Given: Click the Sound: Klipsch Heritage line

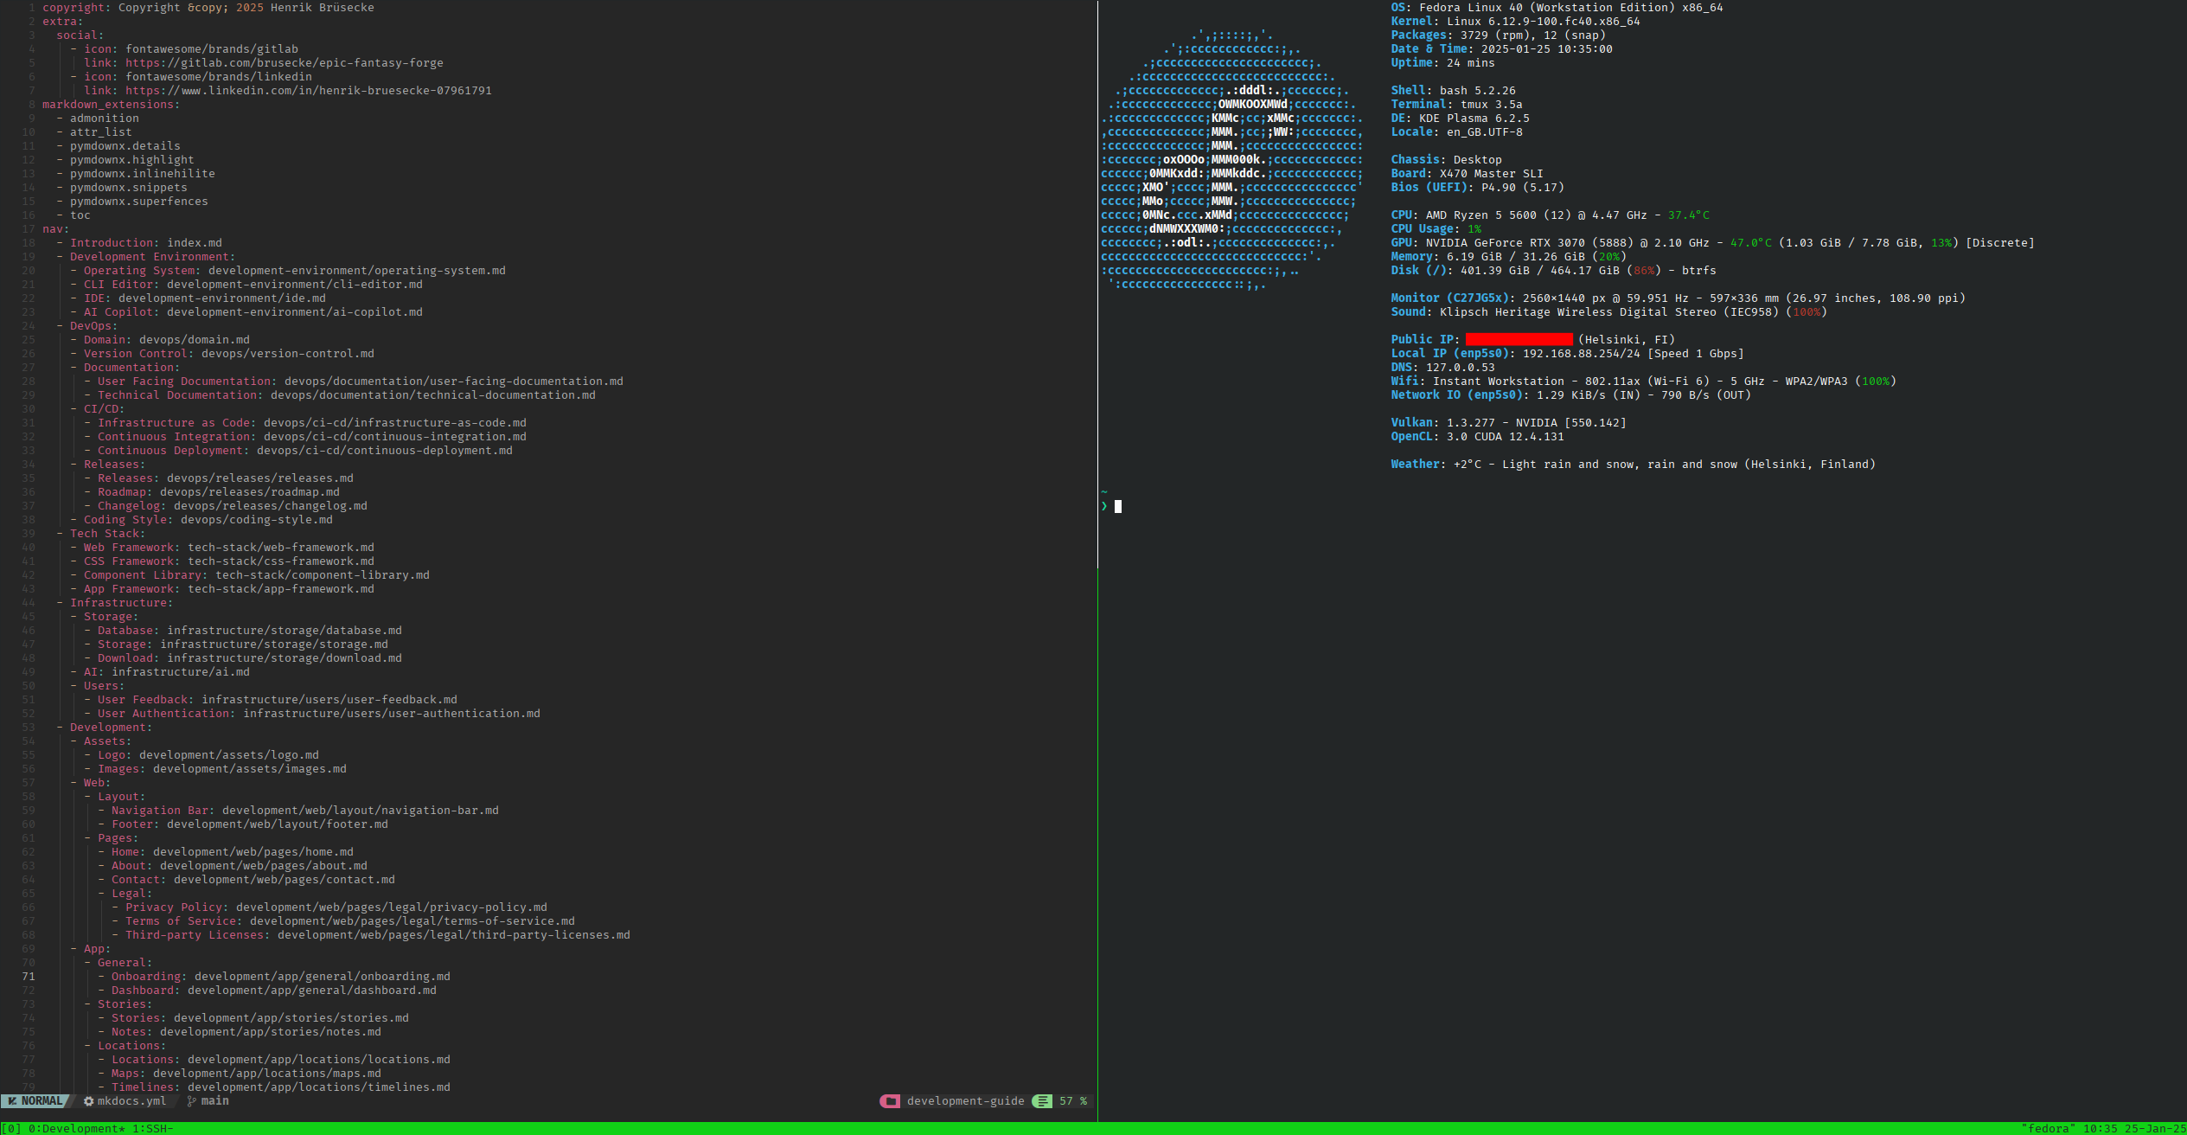Looking at the screenshot, I should click(1608, 312).
